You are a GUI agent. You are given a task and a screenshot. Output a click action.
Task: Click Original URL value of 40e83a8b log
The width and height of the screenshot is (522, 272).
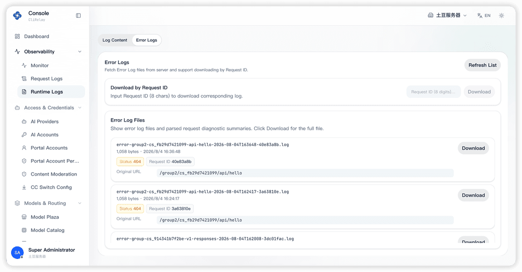[x=305, y=173]
